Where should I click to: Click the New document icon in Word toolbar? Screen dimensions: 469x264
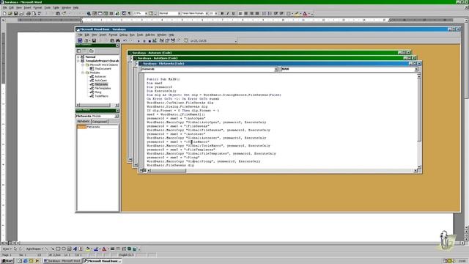(4, 13)
